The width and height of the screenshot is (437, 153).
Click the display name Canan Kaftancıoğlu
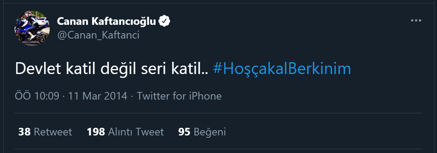pos(107,21)
